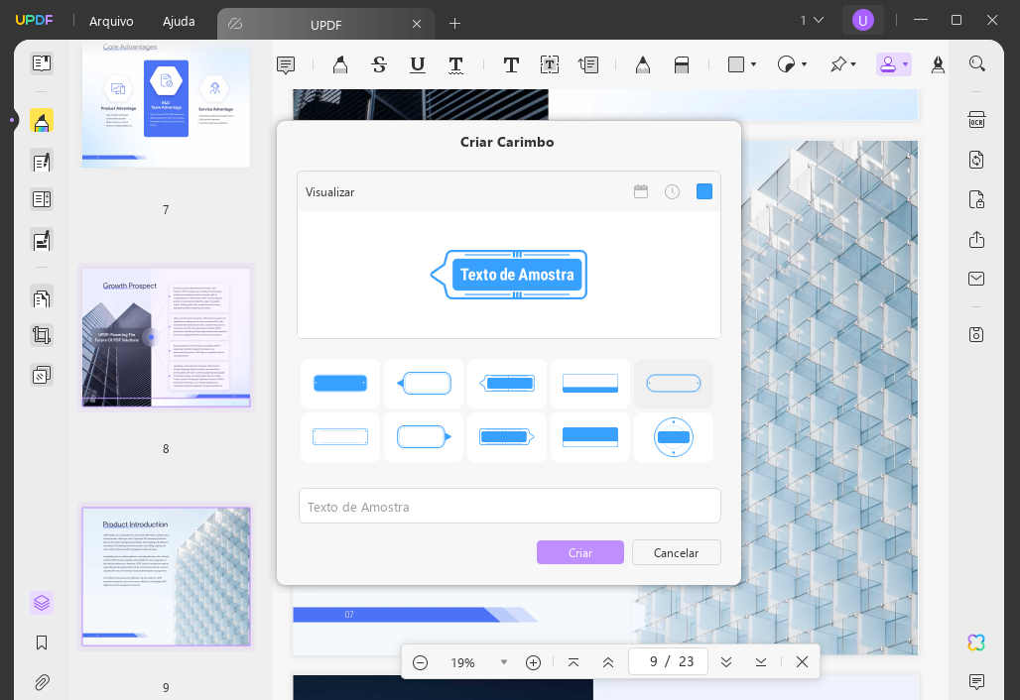The image size is (1020, 700).
Task: Add a new tab with plus
Action: [x=454, y=24]
